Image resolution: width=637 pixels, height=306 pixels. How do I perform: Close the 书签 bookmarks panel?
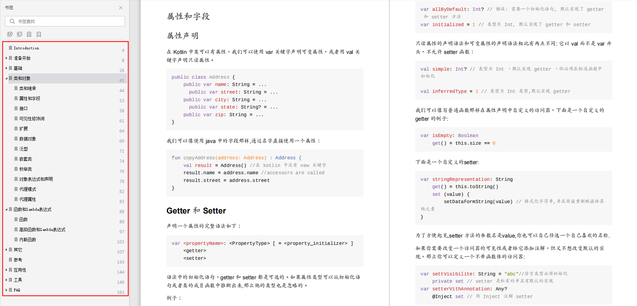pos(121,8)
